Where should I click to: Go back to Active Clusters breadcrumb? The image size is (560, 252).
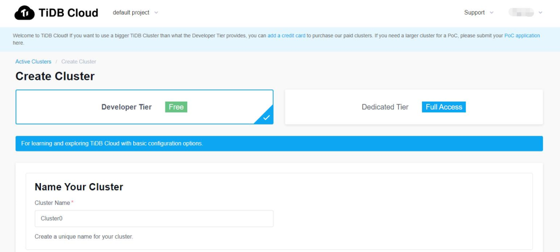point(33,61)
